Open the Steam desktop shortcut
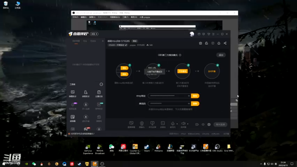Viewport: 297px width, 167px height. (147, 148)
